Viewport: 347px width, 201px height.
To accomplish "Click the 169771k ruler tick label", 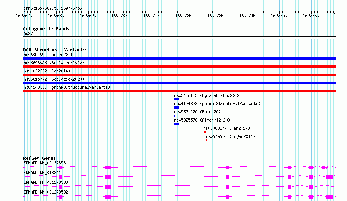I will pos(151,16).
